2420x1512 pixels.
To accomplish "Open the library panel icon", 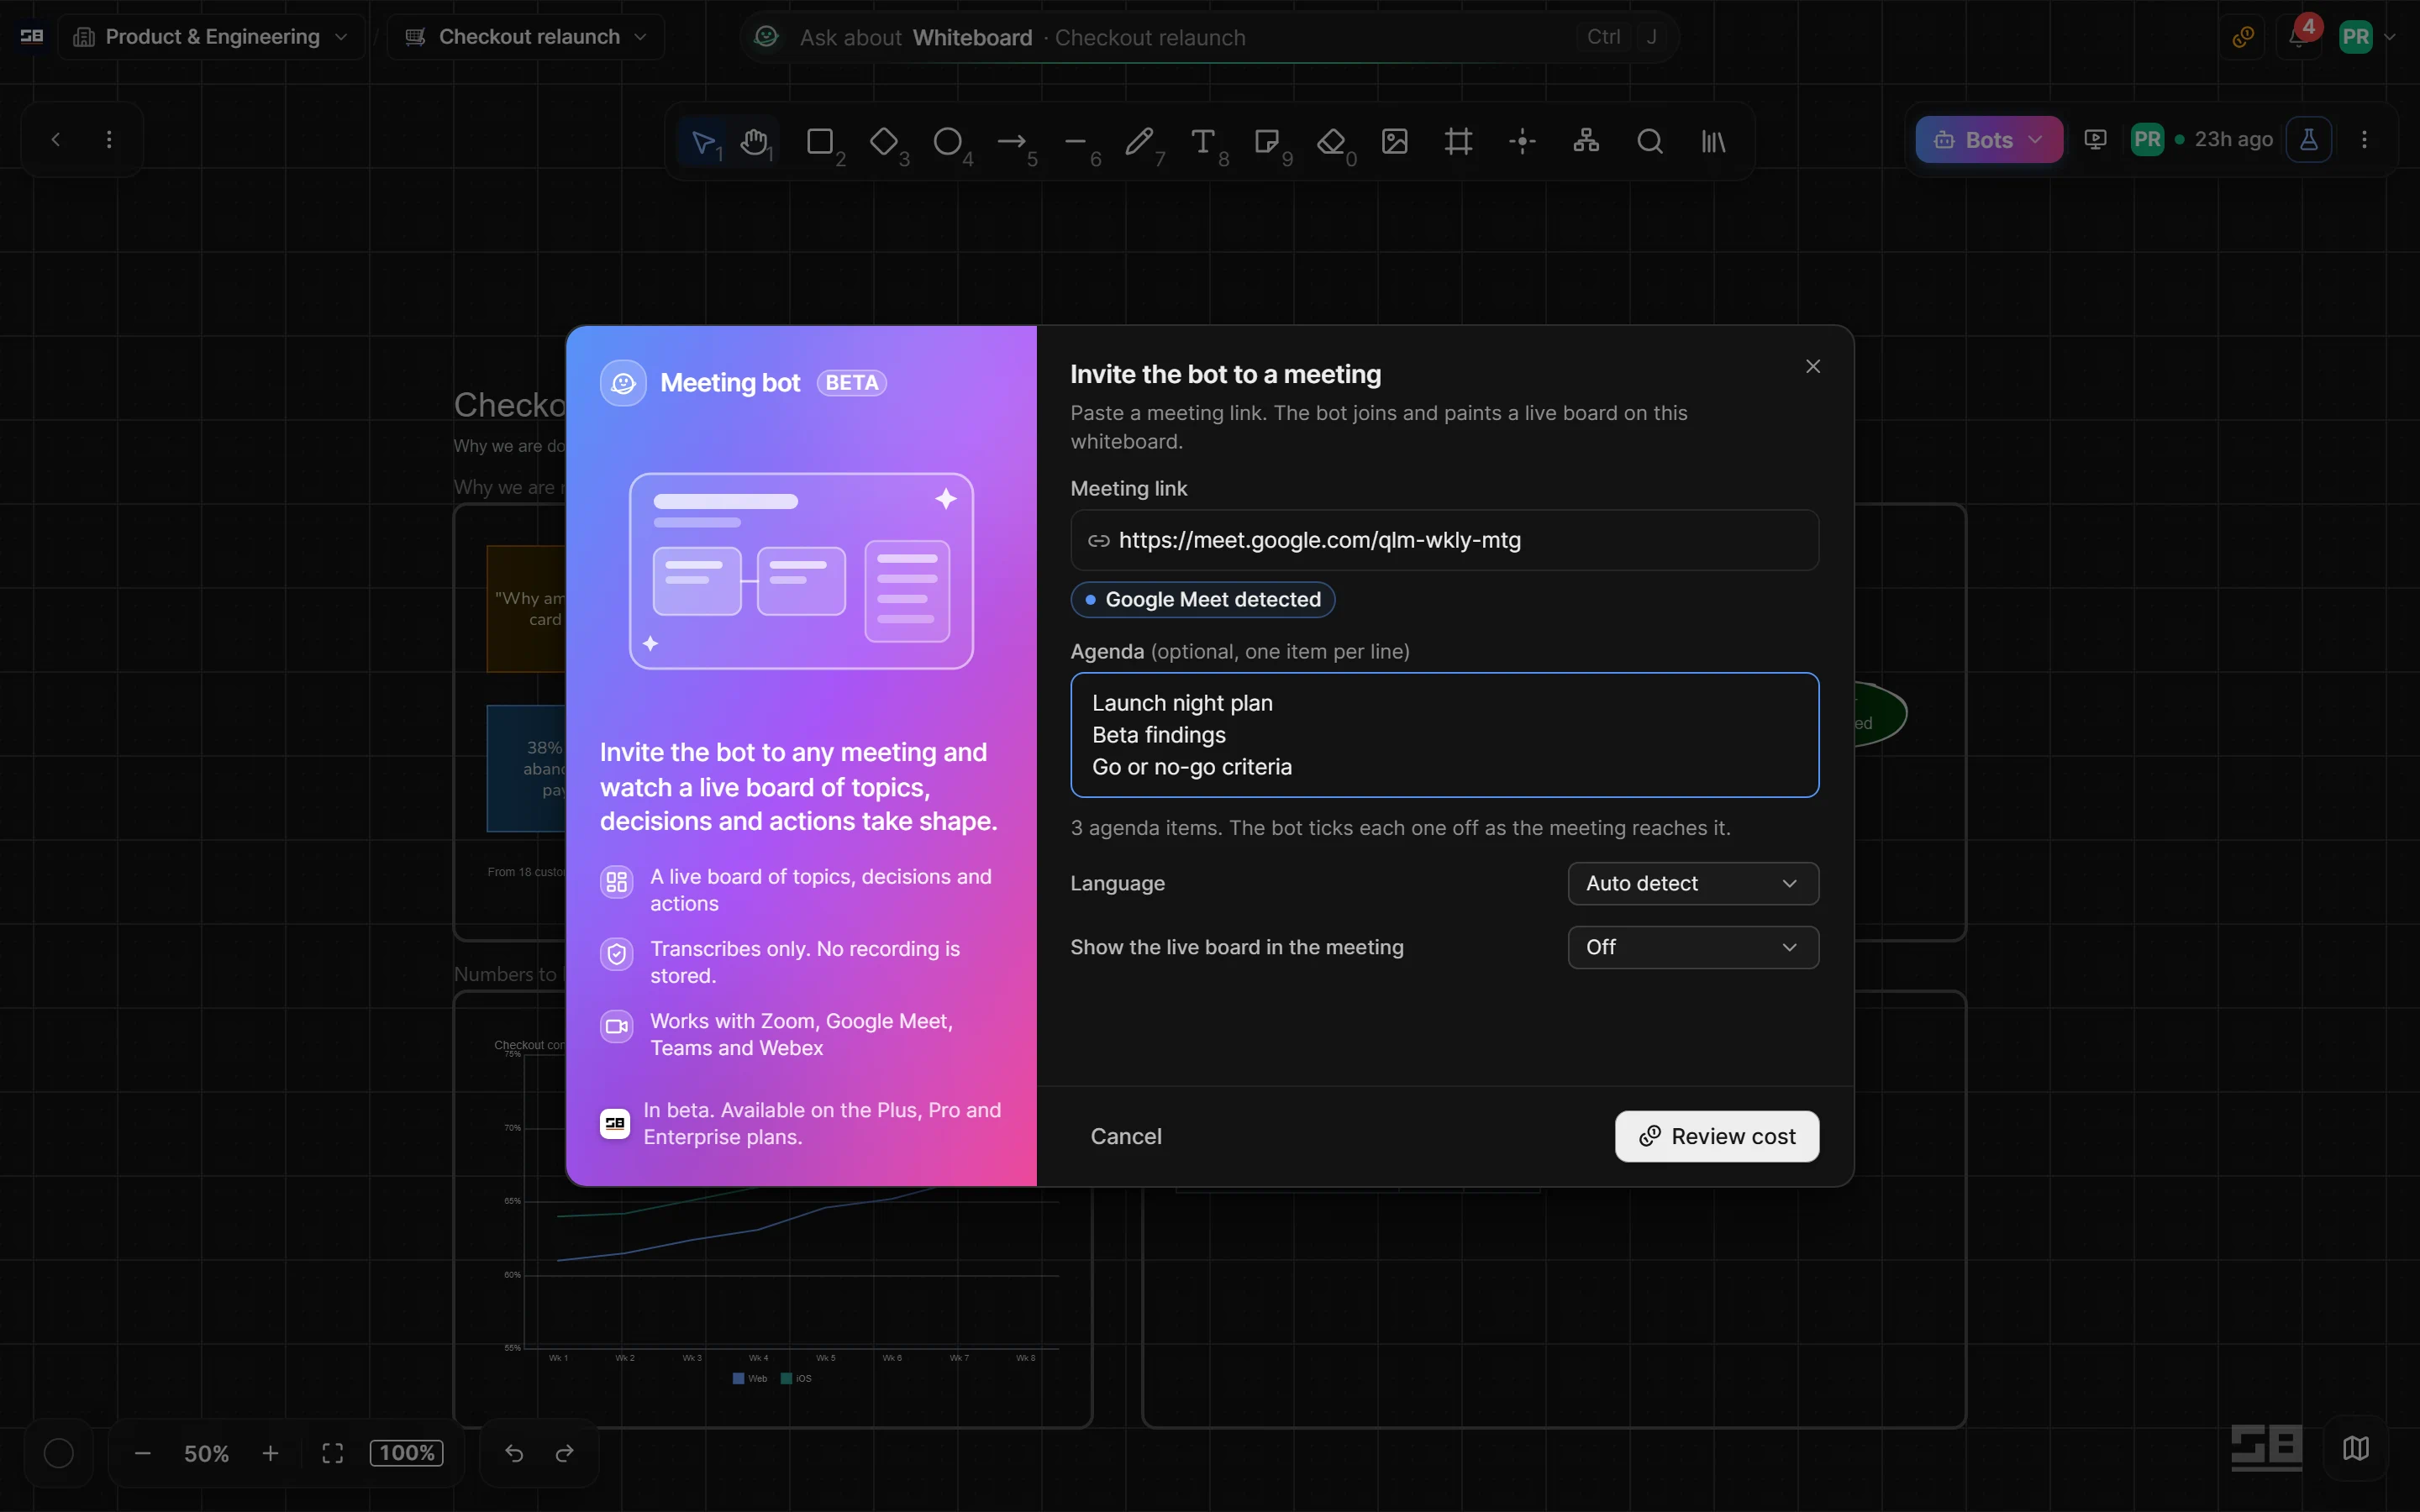I will pos(1714,142).
